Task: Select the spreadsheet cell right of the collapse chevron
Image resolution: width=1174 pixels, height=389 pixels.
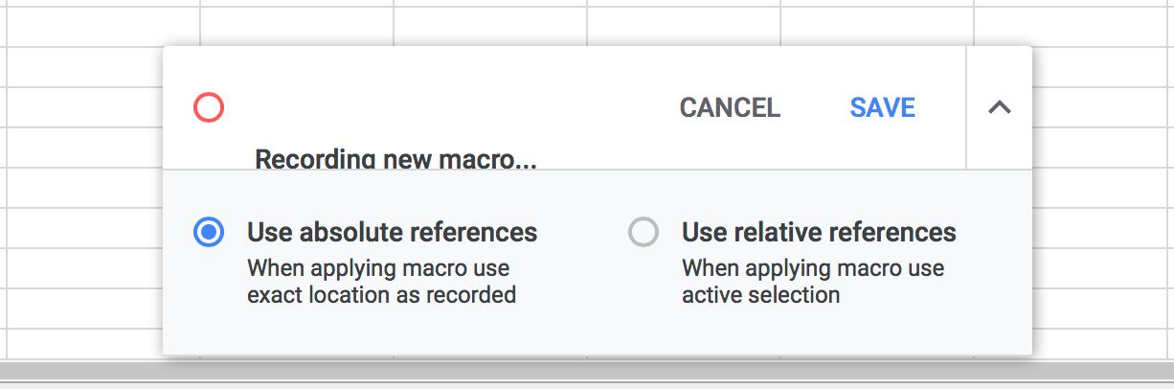Action: click(1101, 107)
